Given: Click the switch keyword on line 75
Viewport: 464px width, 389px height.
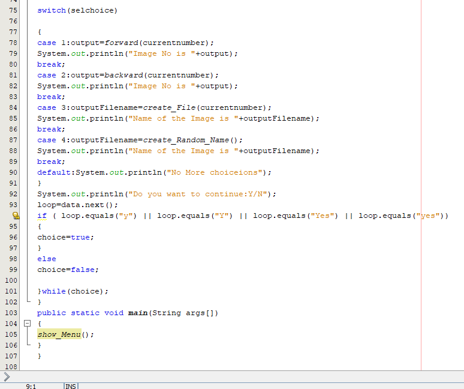Looking at the screenshot, I should [x=52, y=10].
